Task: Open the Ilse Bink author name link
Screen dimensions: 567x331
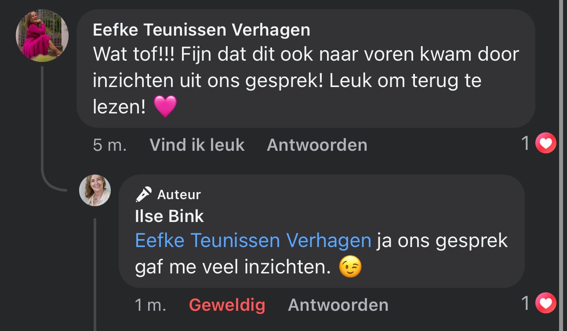Action: (169, 216)
